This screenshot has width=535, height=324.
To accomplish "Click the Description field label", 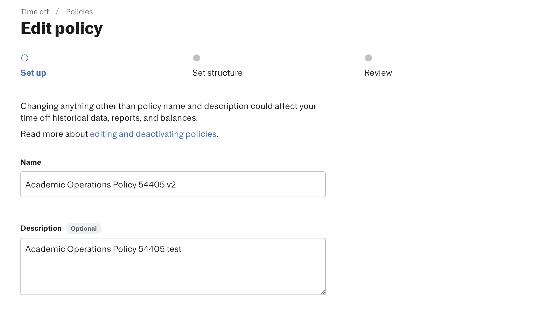I will pyautogui.click(x=41, y=228).
